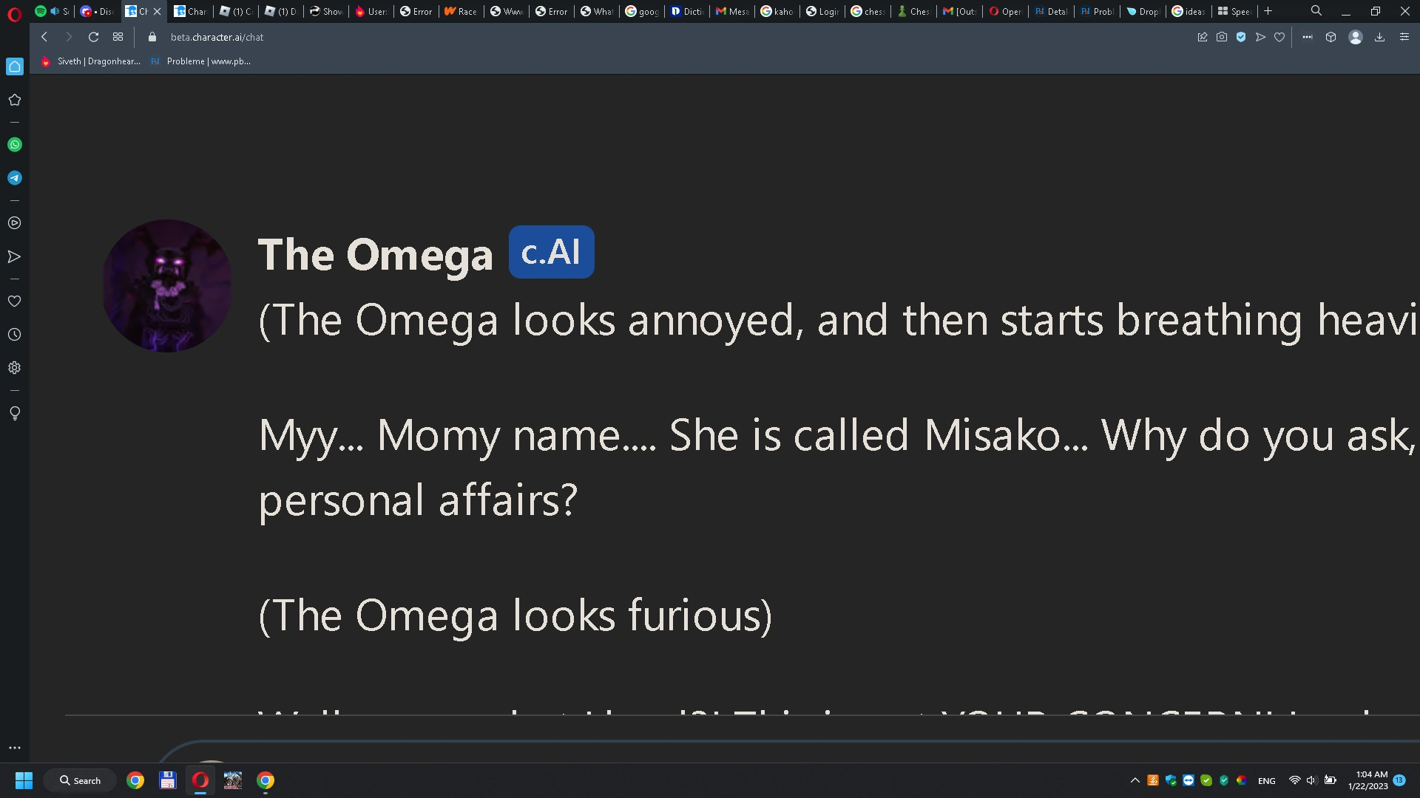This screenshot has height=798, width=1420.
Task: Open the sidebar three-dots menu
Action: point(15,748)
